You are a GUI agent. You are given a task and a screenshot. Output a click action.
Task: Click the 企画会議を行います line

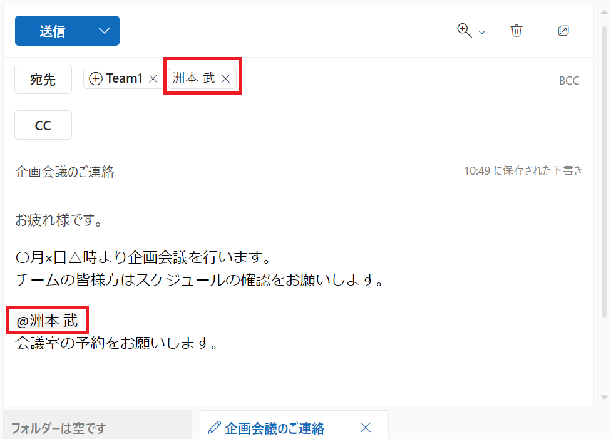143,257
